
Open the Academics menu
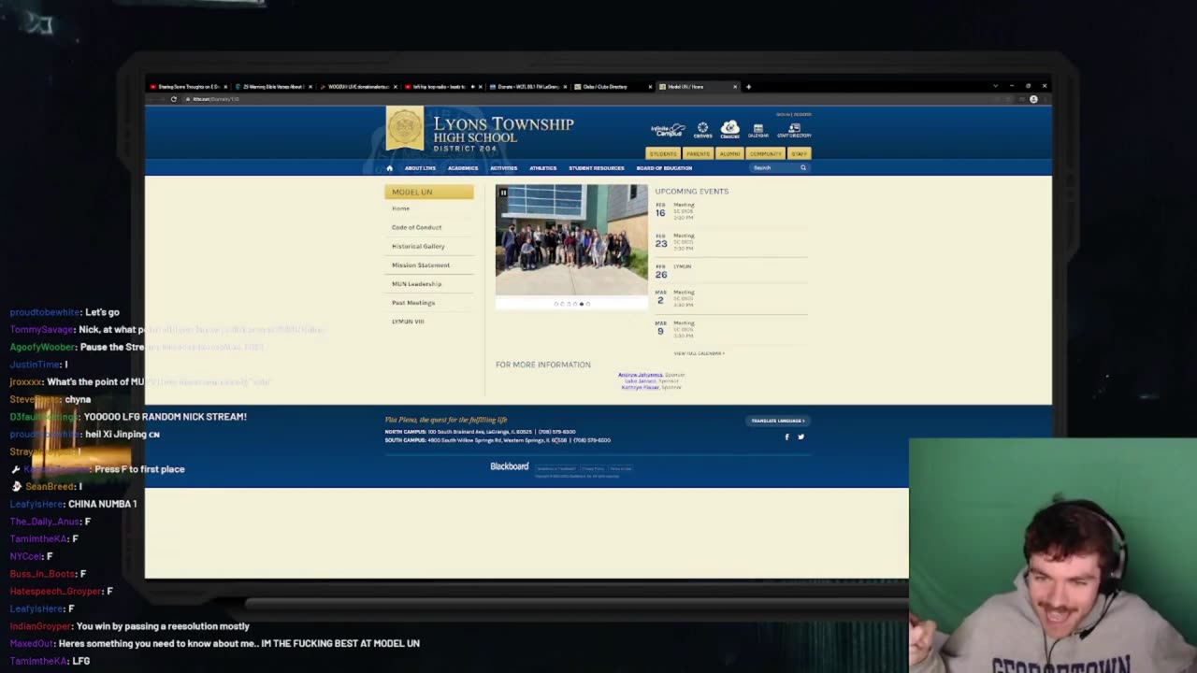(463, 168)
